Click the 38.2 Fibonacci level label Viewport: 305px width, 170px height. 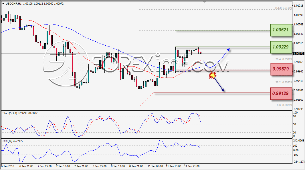tap(284, 82)
